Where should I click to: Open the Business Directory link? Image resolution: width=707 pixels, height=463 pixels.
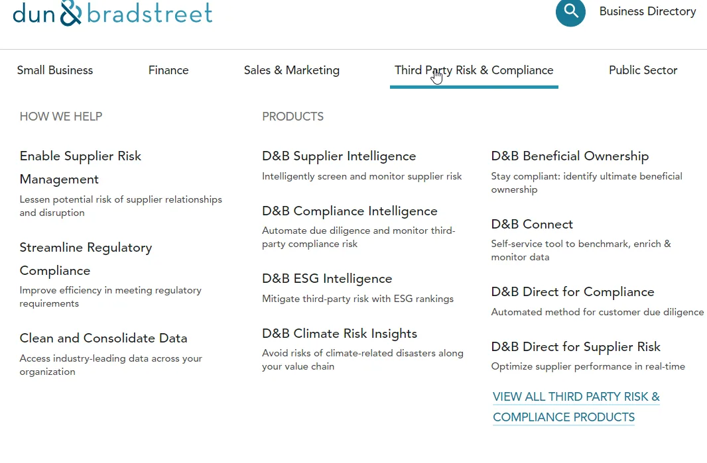click(647, 11)
